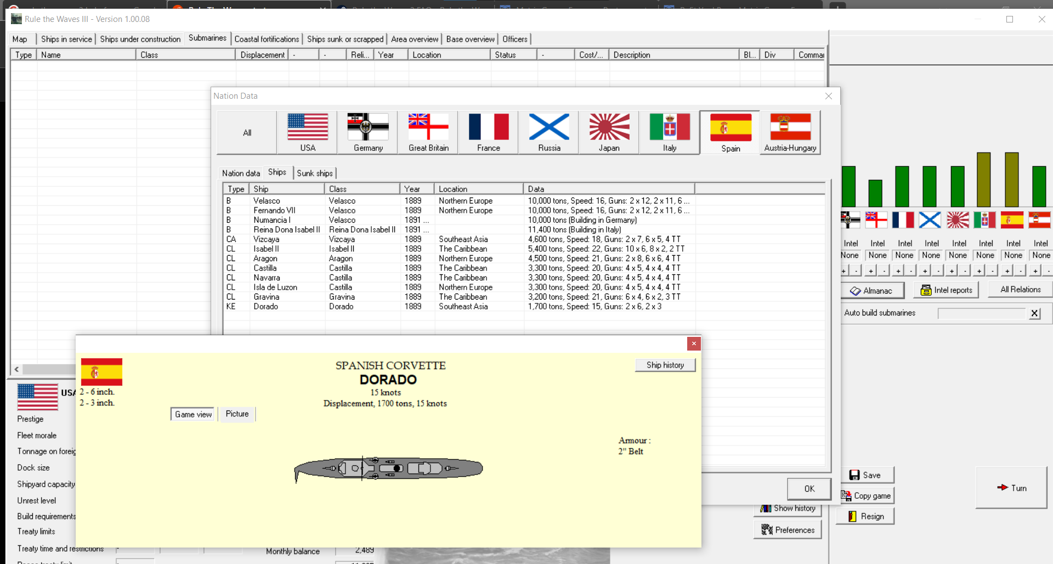Click the left arrow of horizontal scrollbar
Screen dimensions: 1053x564
click(x=16, y=369)
